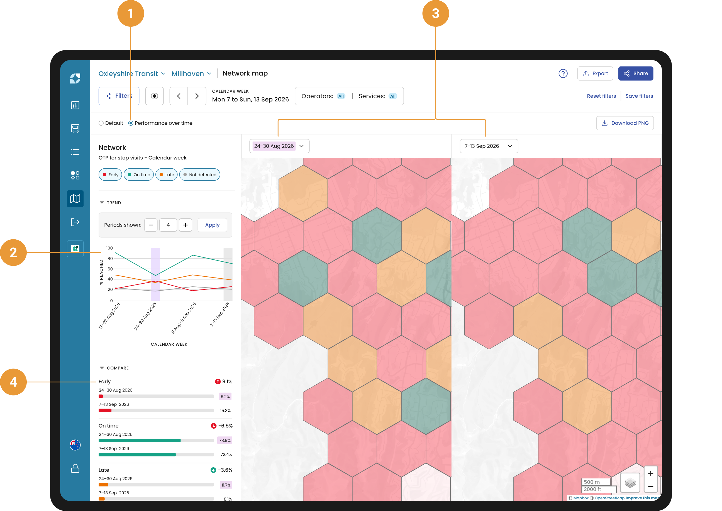Toggle the sun/brightness mode button
The height and width of the screenshot is (511, 722).
click(154, 96)
